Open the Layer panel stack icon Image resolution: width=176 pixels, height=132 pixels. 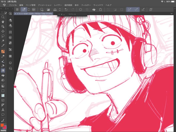(x=10, y=63)
